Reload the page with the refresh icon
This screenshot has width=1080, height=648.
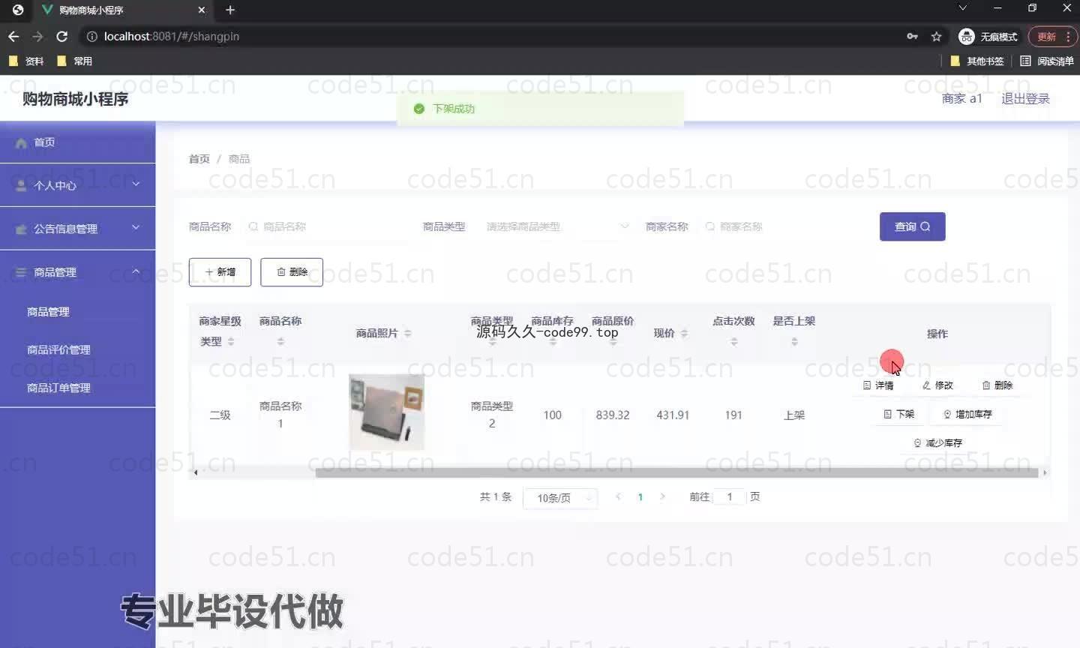click(62, 36)
